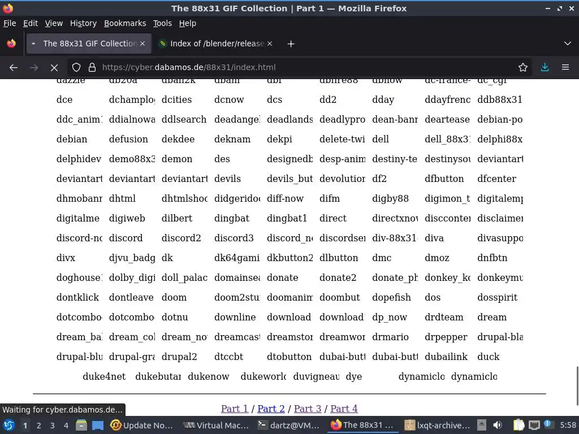Image resolution: width=579 pixels, height=434 pixels.
Task: Open the downloads panel
Action: tap(545, 68)
